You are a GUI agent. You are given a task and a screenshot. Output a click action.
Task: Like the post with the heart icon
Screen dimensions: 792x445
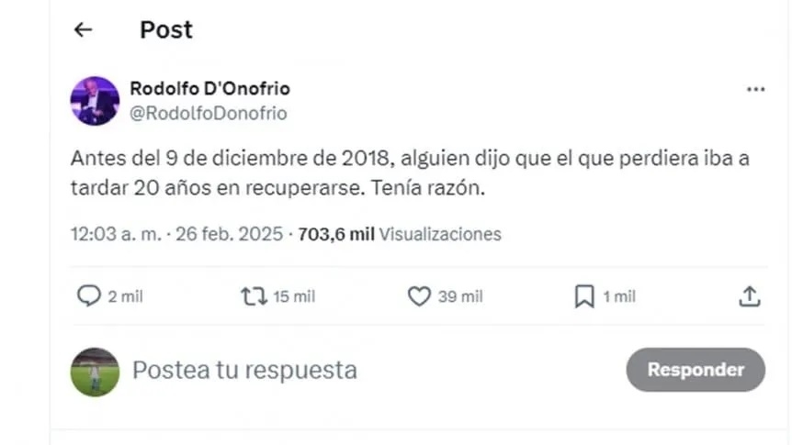pos(419,295)
